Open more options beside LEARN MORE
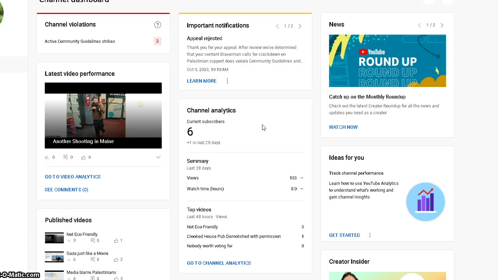This screenshot has height=280, width=498. 227,81
